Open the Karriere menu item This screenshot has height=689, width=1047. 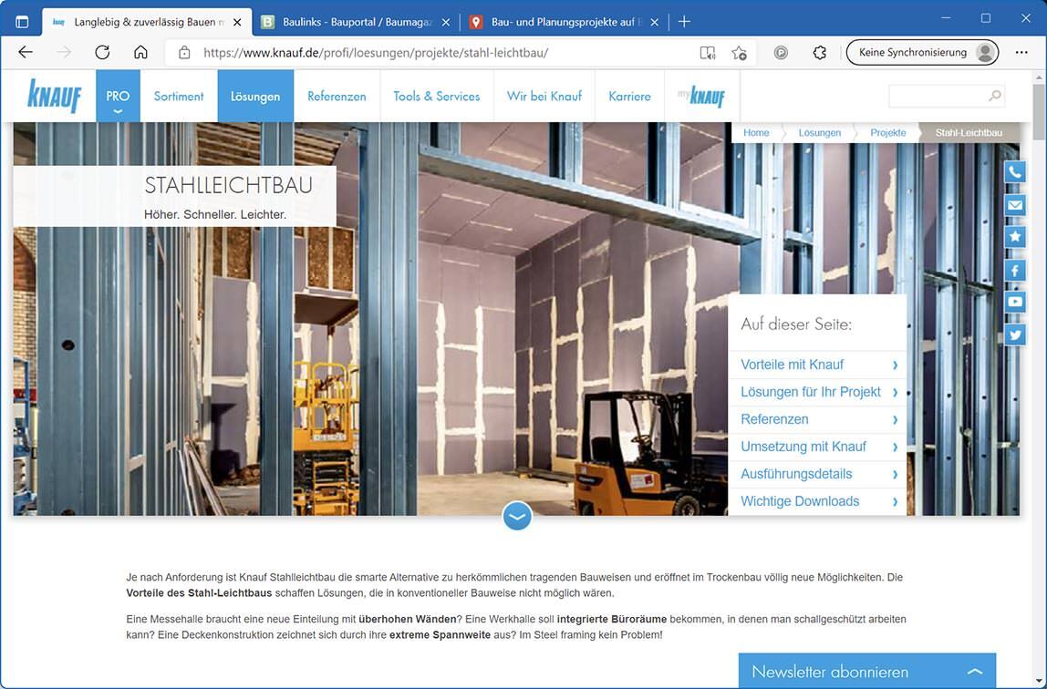click(x=629, y=96)
